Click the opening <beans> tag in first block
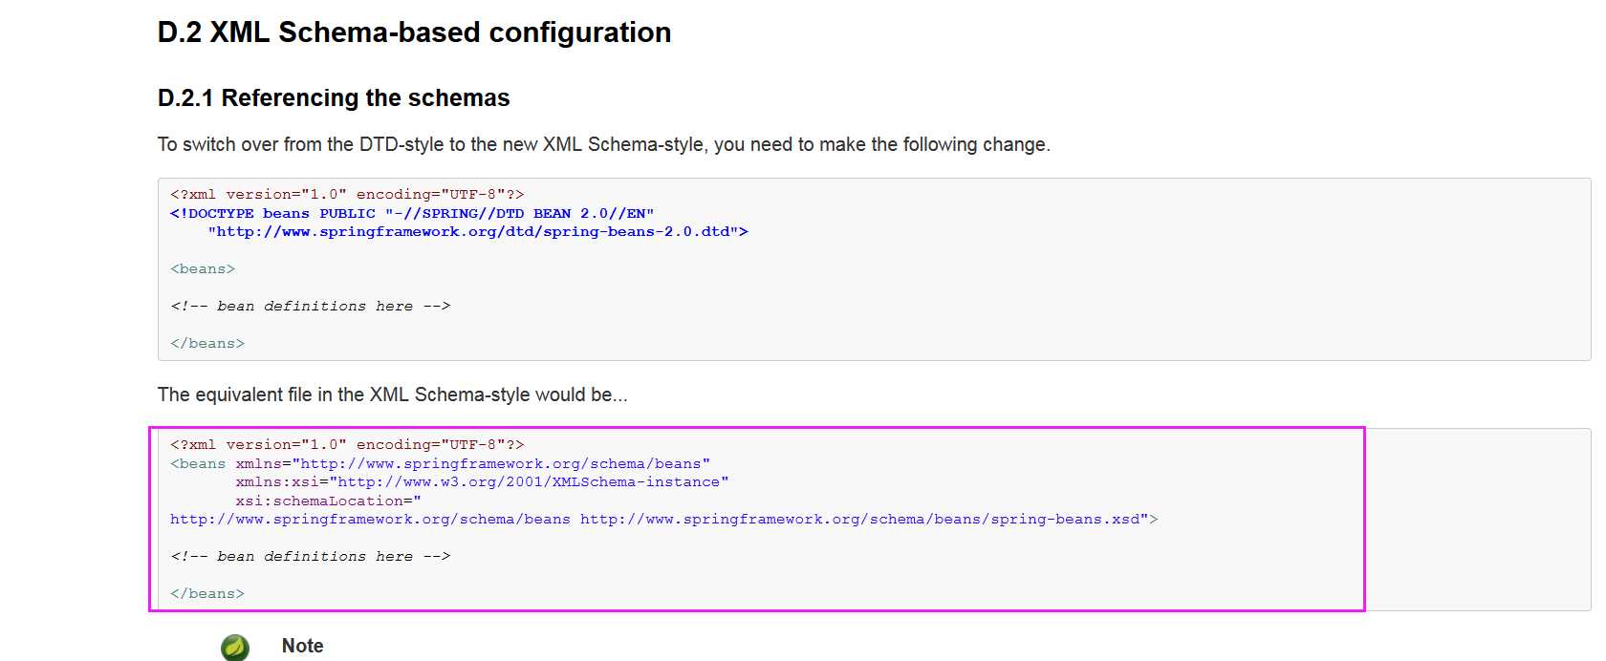 tap(203, 268)
